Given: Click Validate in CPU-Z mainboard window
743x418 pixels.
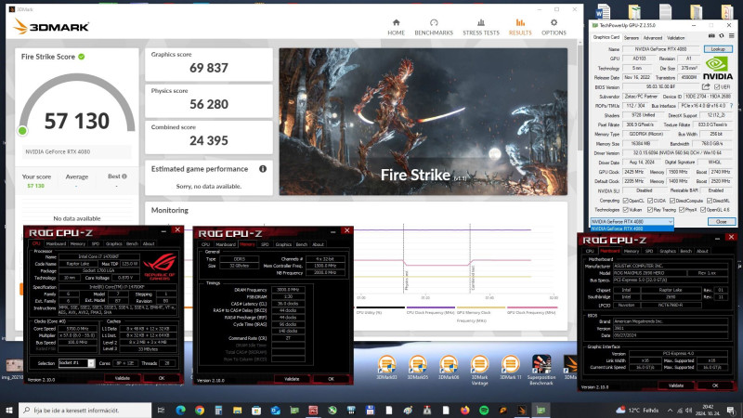Looking at the screenshot, I should pyautogui.click(x=676, y=385).
